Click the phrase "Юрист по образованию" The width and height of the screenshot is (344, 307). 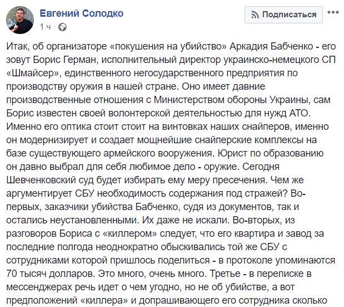271,153
